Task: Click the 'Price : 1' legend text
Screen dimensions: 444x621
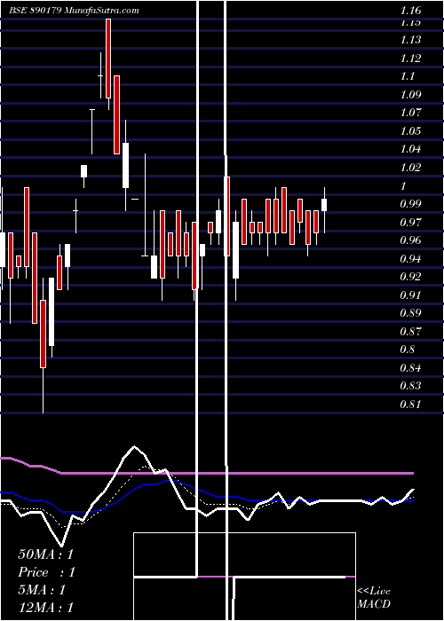Action: tap(46, 572)
